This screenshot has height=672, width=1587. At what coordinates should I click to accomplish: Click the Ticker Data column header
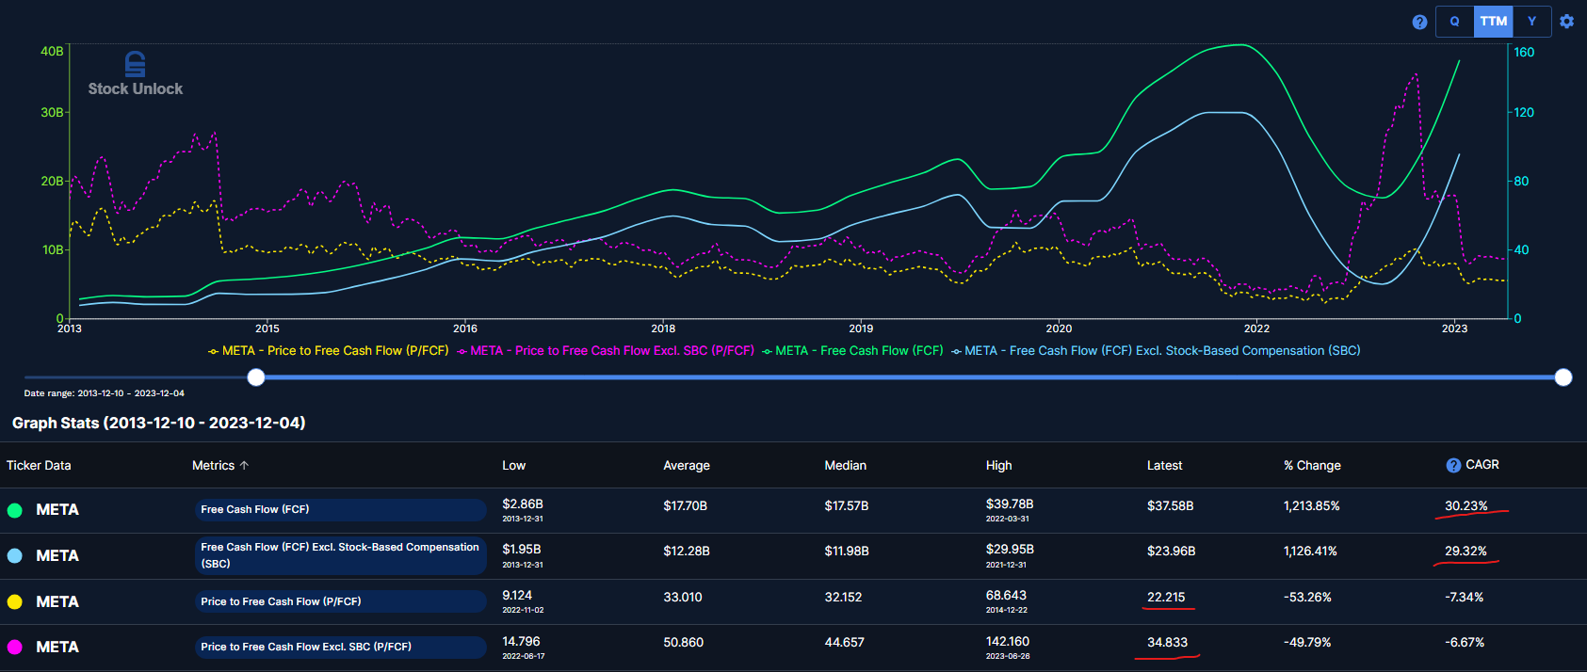(39, 465)
